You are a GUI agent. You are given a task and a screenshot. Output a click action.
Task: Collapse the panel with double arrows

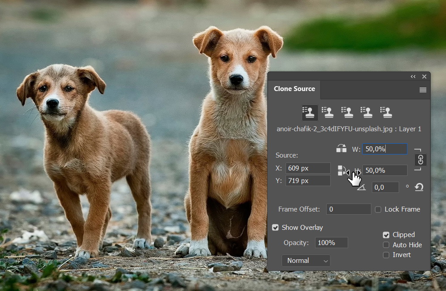413,77
